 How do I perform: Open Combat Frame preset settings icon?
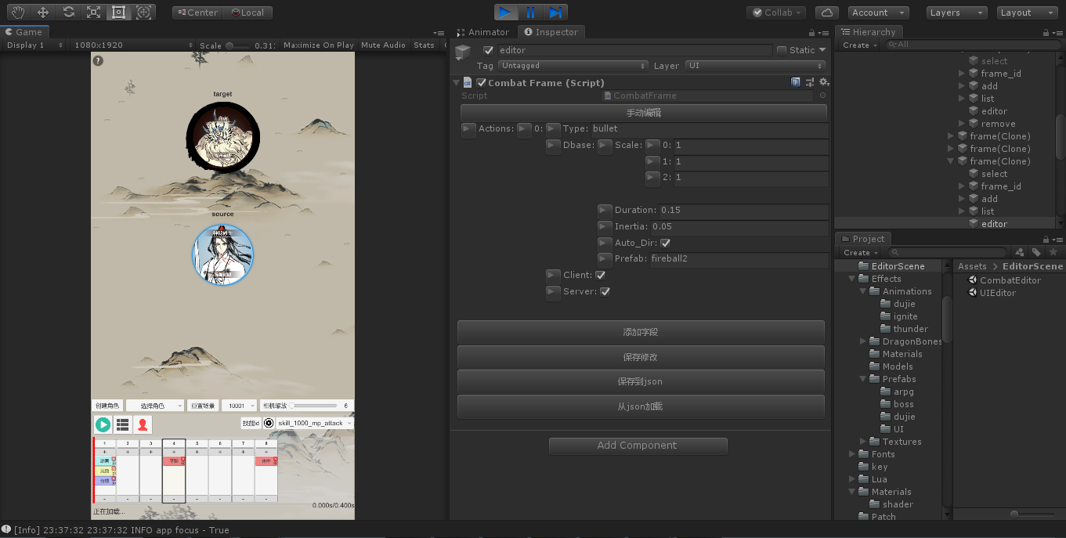coord(810,82)
